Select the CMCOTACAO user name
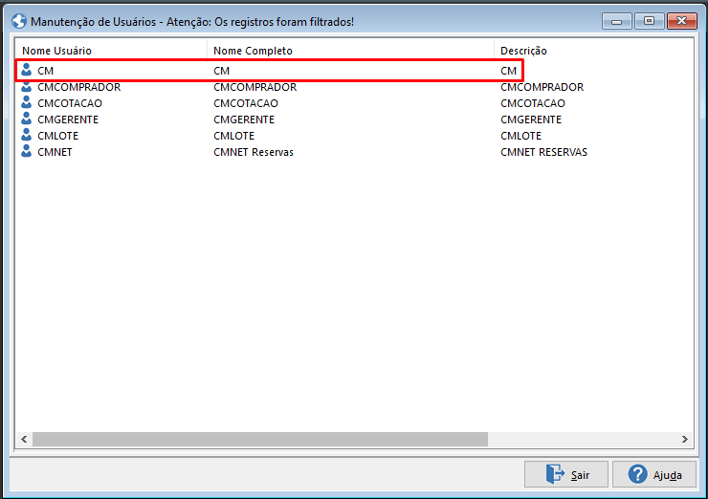The height and width of the screenshot is (499, 708). (x=70, y=103)
